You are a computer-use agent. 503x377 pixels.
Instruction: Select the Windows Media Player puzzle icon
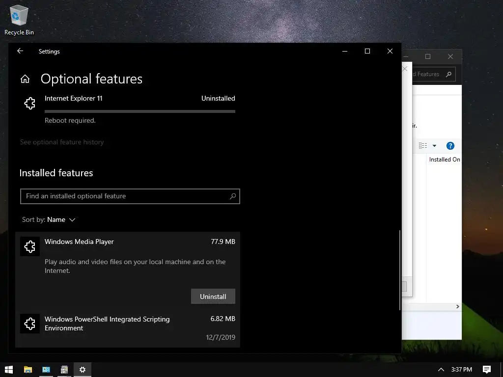pos(30,246)
